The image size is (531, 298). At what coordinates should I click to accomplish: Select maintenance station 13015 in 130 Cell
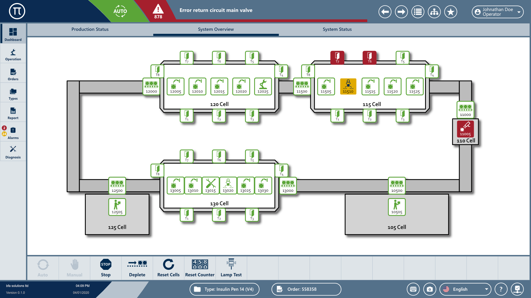pyautogui.click(x=210, y=185)
